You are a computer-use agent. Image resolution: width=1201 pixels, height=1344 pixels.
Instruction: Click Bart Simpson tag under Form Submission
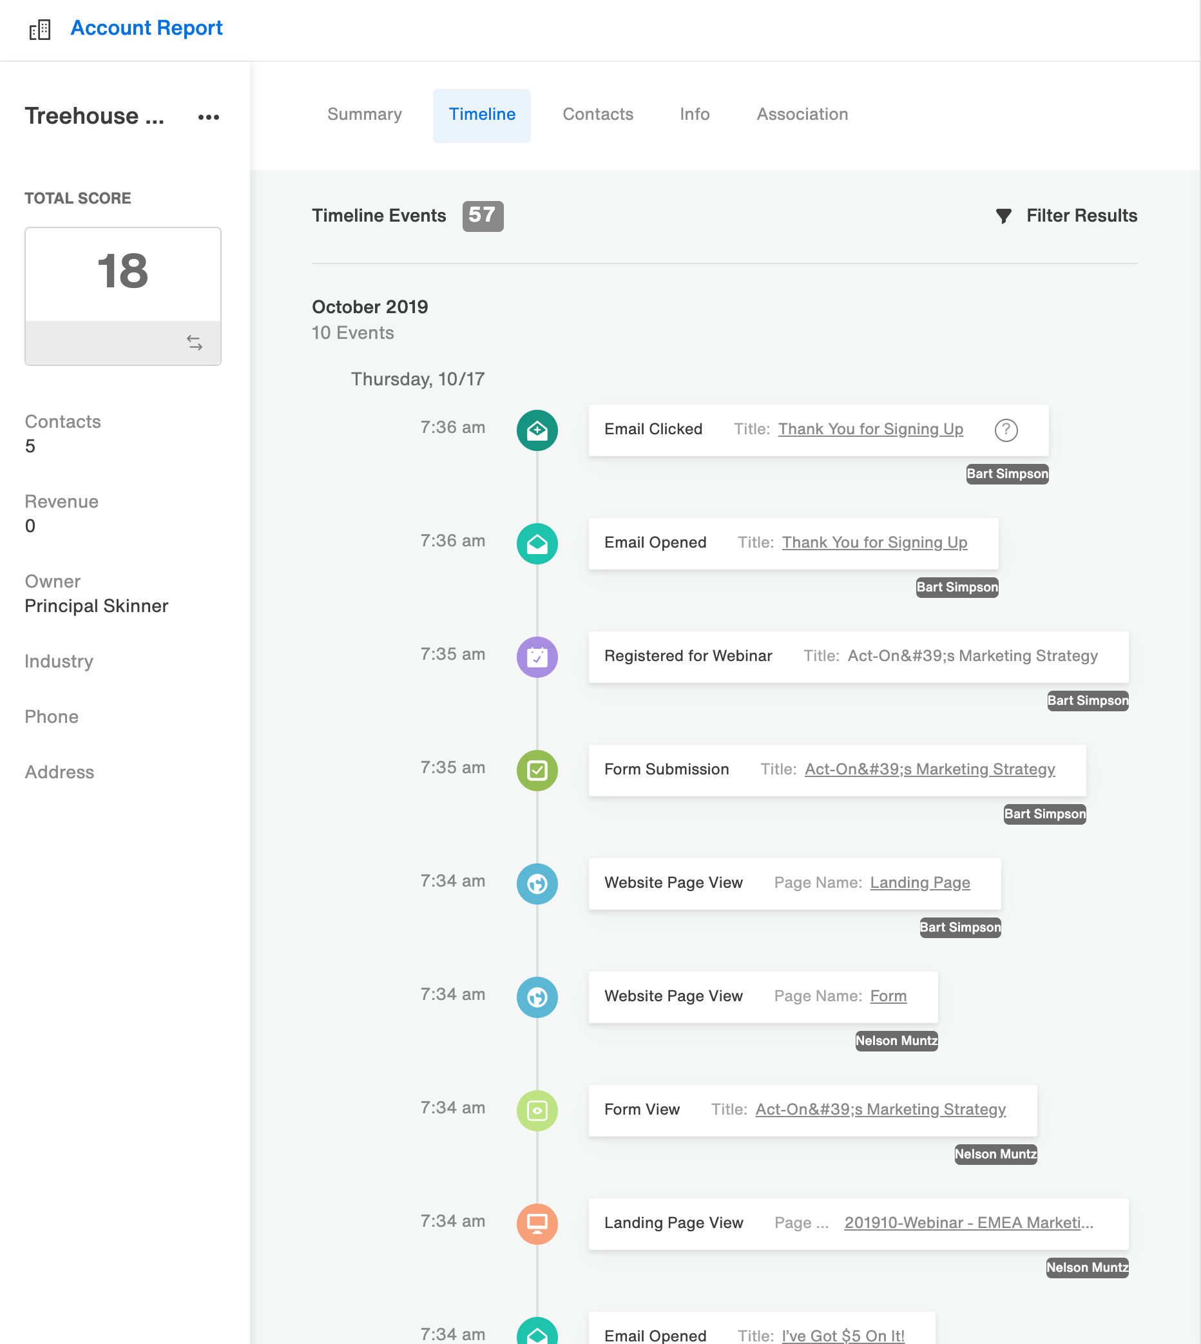tap(1044, 814)
